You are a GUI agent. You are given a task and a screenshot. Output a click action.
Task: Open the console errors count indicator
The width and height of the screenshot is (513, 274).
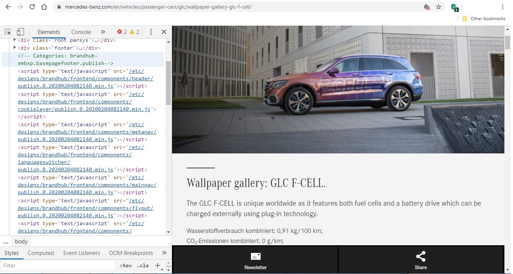coord(122,32)
